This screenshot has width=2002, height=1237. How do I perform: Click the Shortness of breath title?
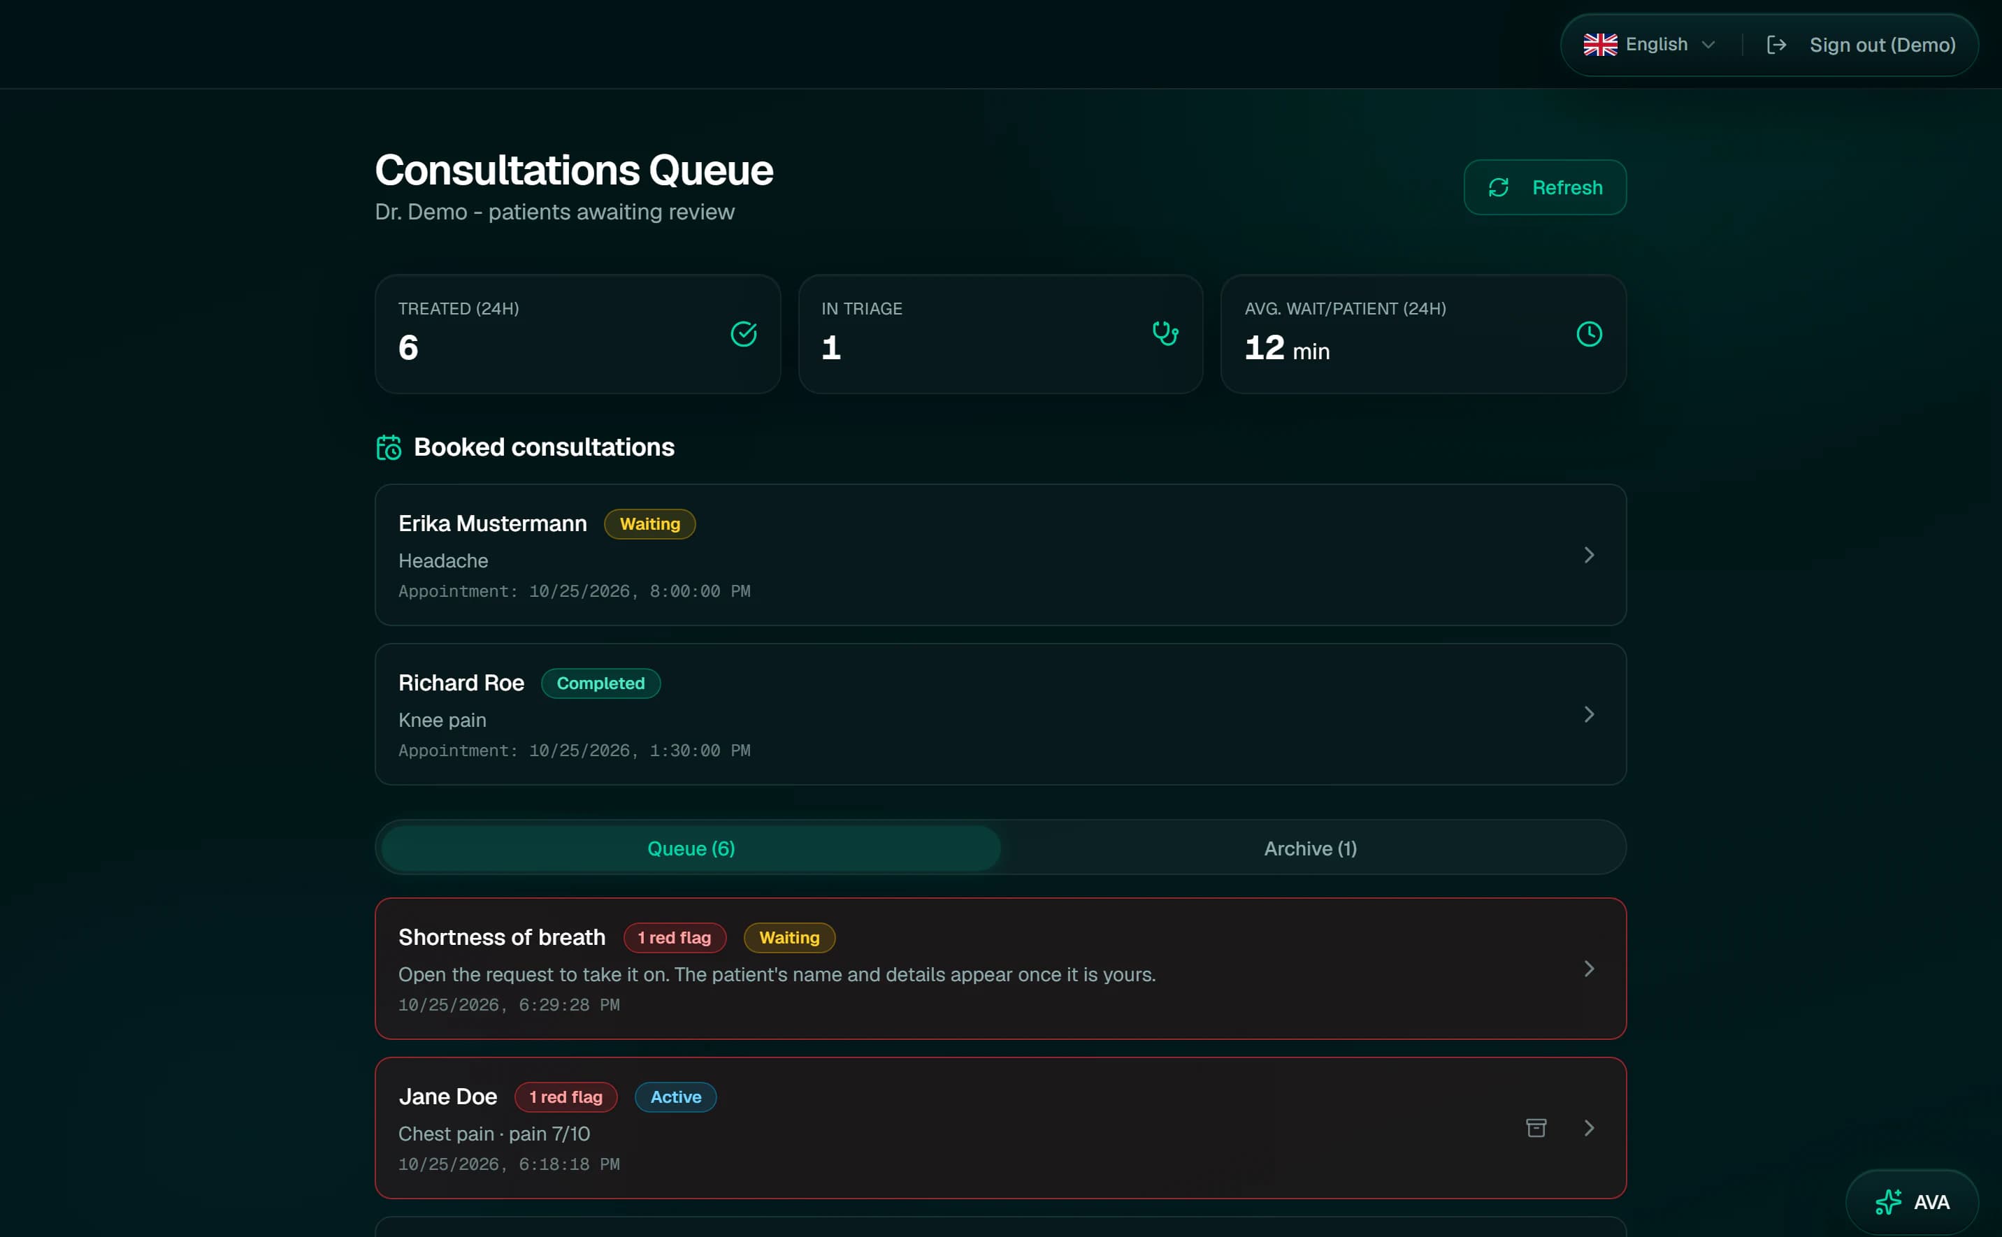(x=501, y=938)
